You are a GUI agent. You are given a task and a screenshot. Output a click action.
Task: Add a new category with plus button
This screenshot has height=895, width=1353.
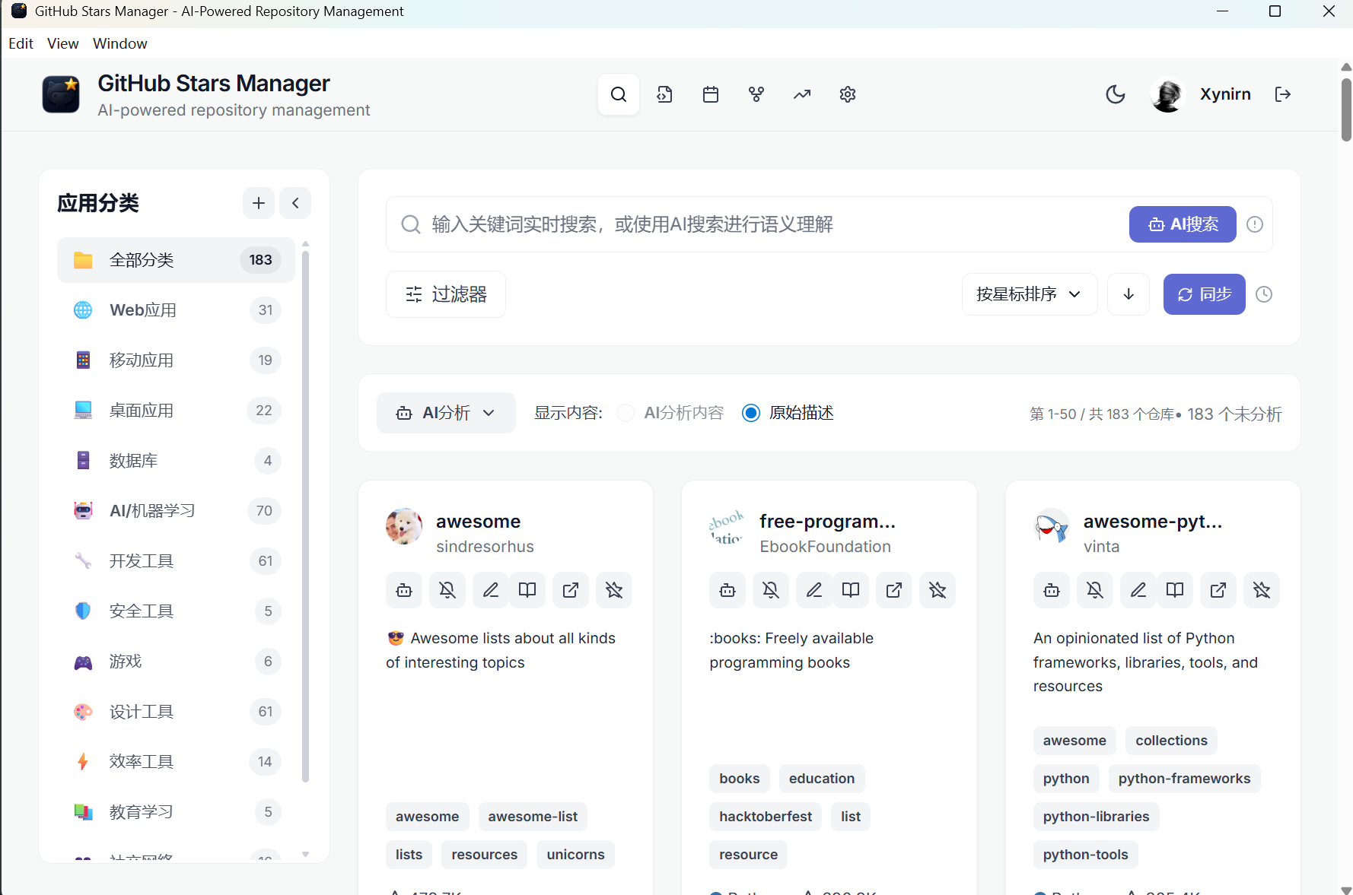259,203
